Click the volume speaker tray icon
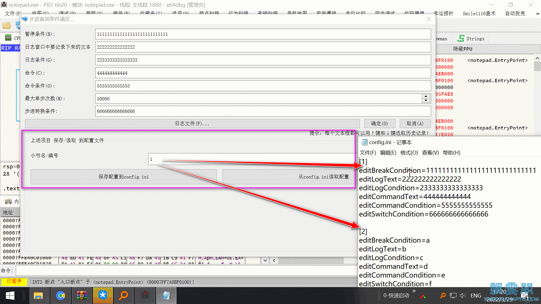Screen dimensions: 541x304 click(x=463, y=296)
